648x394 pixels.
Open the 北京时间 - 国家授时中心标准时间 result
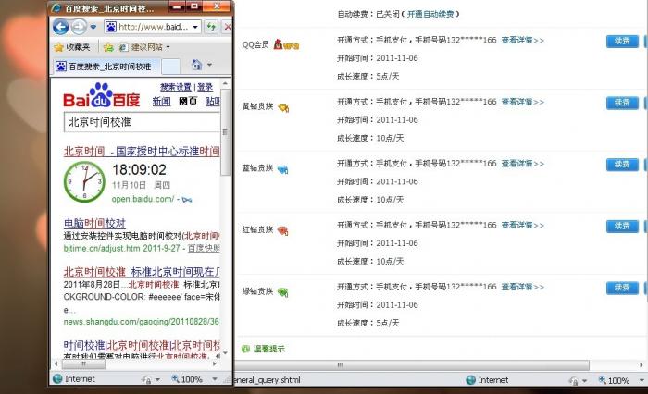(x=142, y=151)
